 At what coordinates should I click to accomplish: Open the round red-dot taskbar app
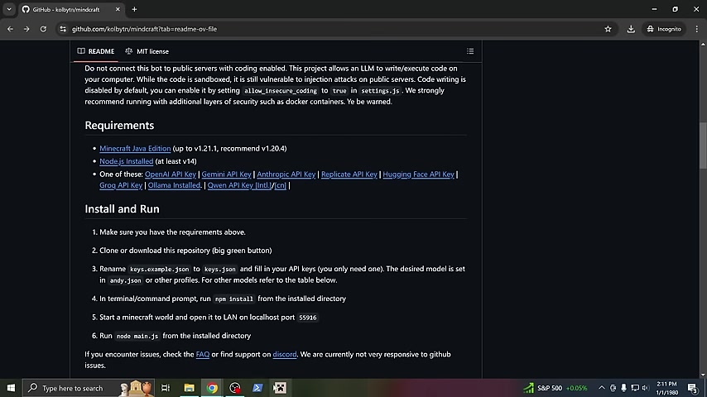click(x=235, y=388)
